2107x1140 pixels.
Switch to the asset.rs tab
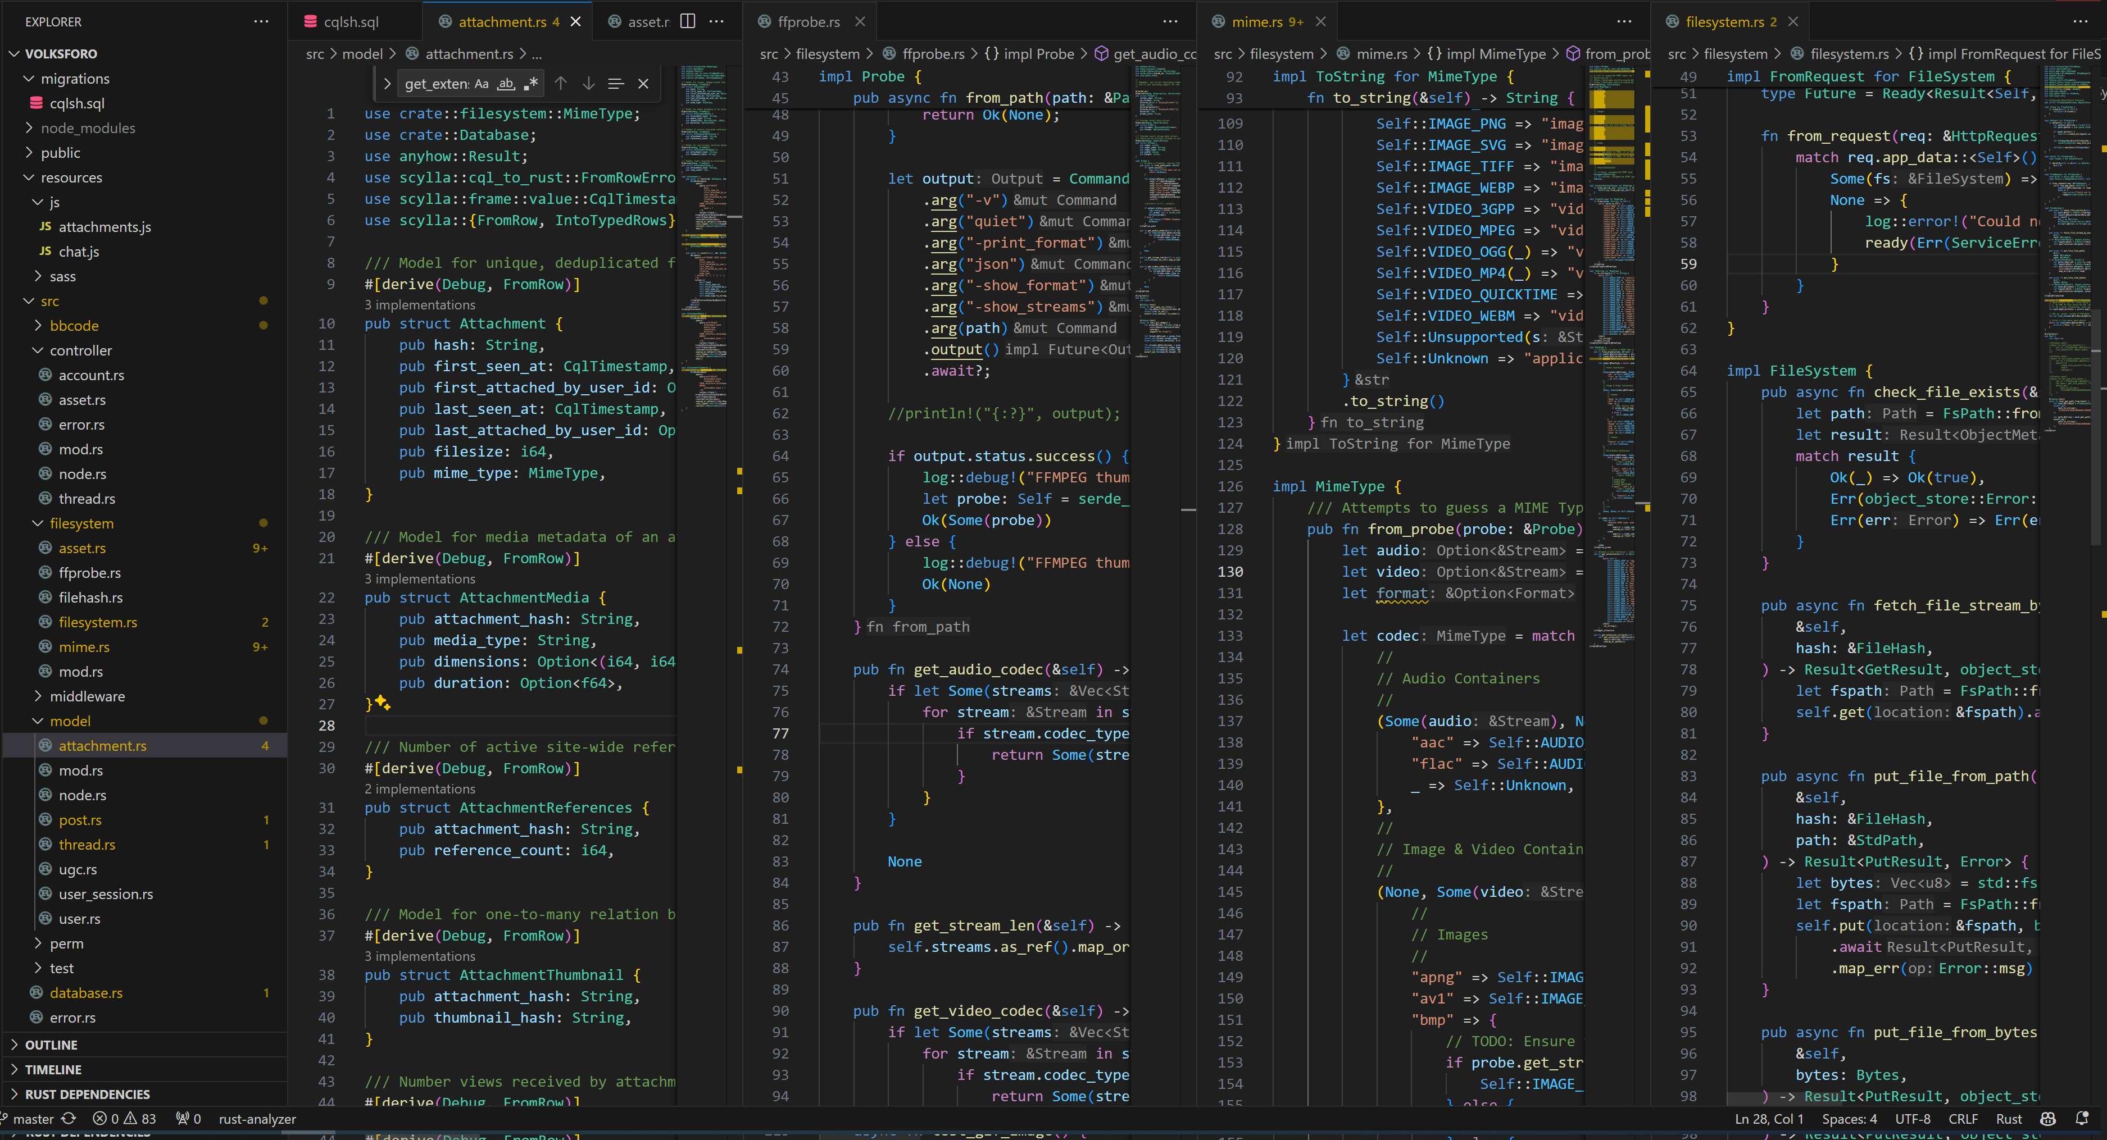[639, 21]
